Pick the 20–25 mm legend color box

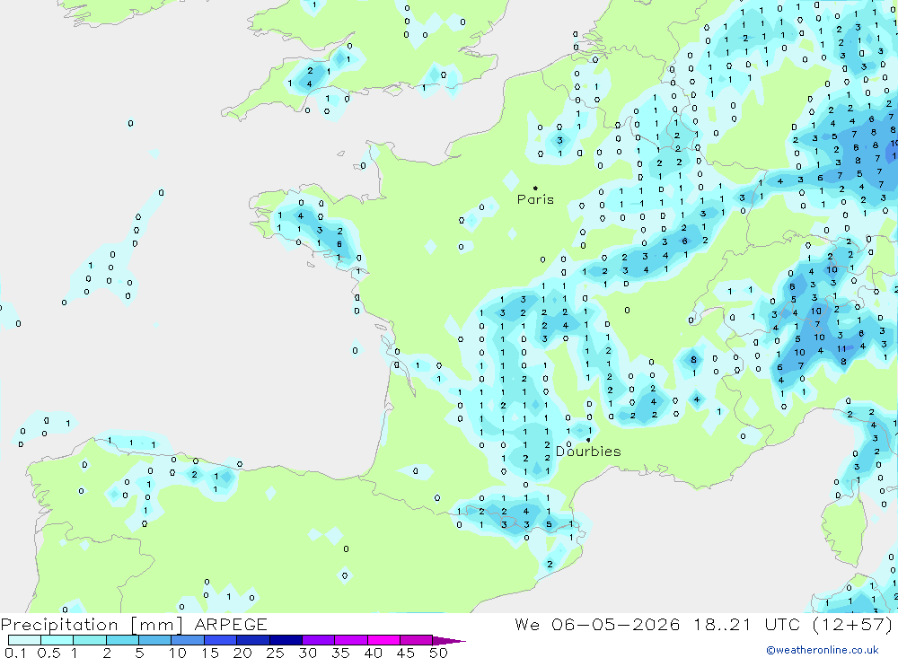pos(252,640)
